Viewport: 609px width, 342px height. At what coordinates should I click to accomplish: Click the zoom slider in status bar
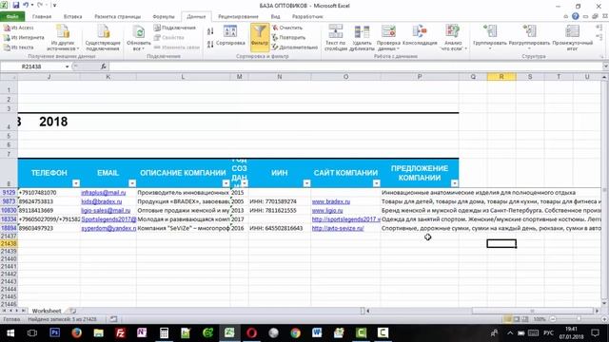579,319
